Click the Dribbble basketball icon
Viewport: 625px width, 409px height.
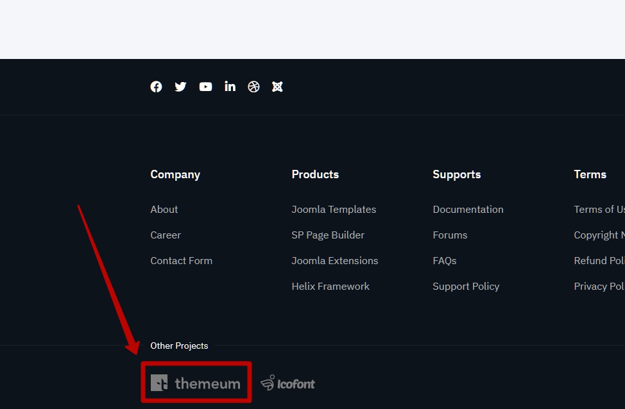point(253,87)
